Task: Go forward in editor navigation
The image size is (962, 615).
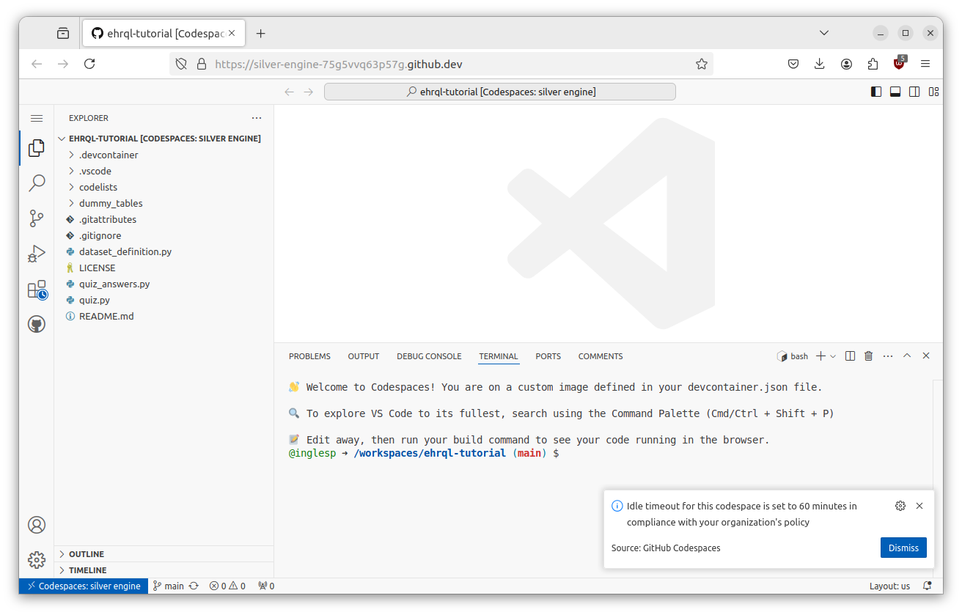Action: pos(309,92)
